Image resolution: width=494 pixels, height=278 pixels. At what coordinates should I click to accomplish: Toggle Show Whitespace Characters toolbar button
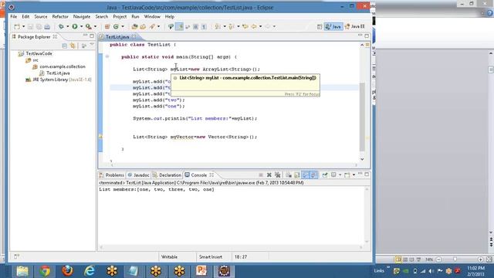(204, 27)
